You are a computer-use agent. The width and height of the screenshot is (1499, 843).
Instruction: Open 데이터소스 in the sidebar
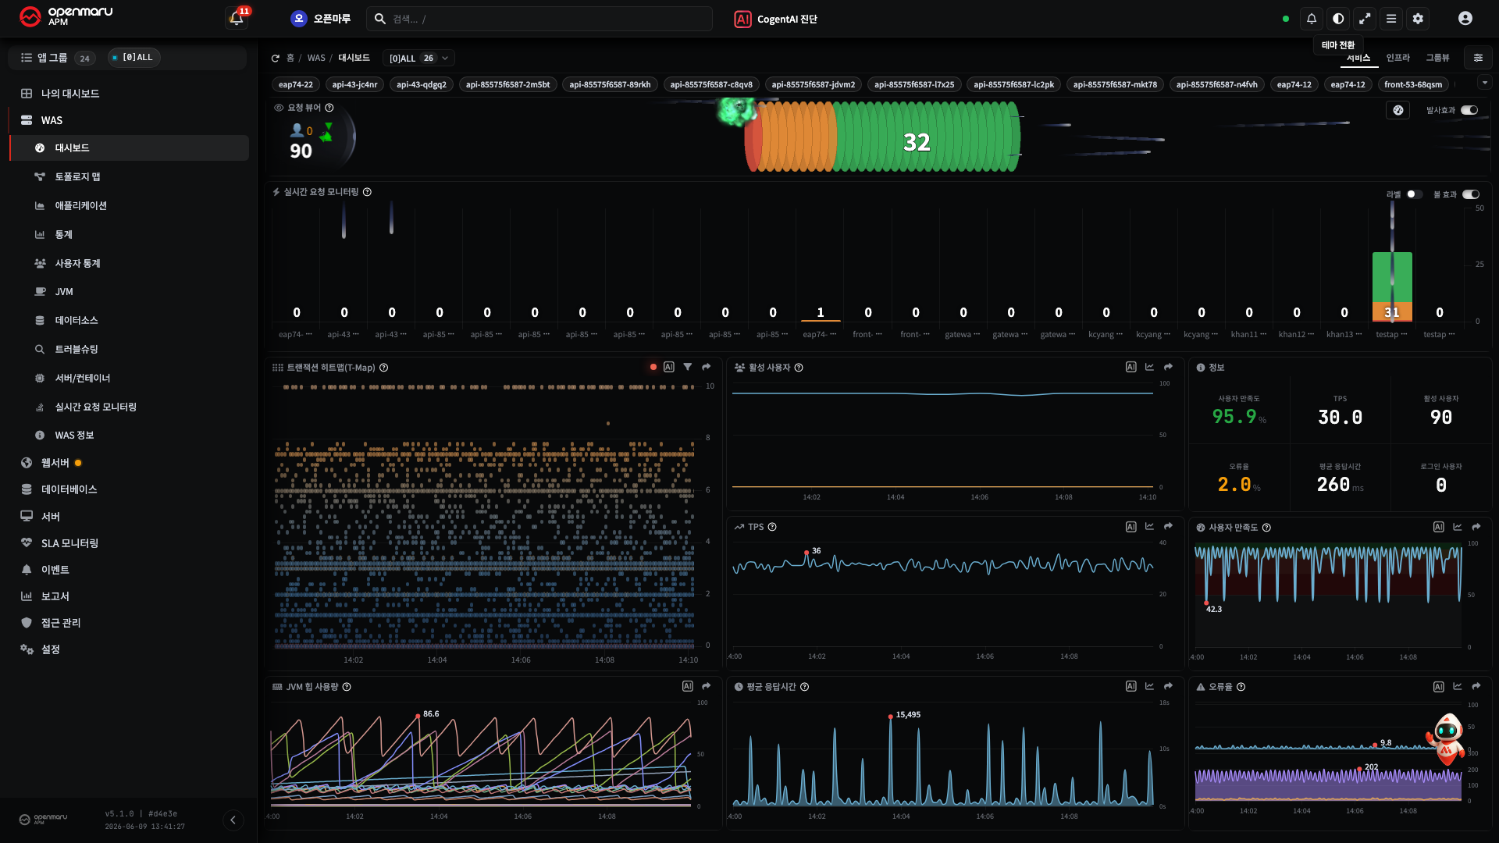[77, 321]
